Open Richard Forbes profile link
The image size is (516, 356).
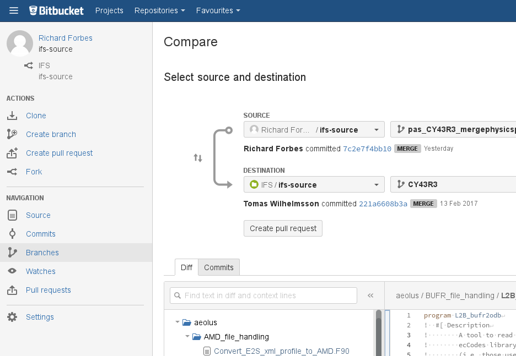coord(66,38)
